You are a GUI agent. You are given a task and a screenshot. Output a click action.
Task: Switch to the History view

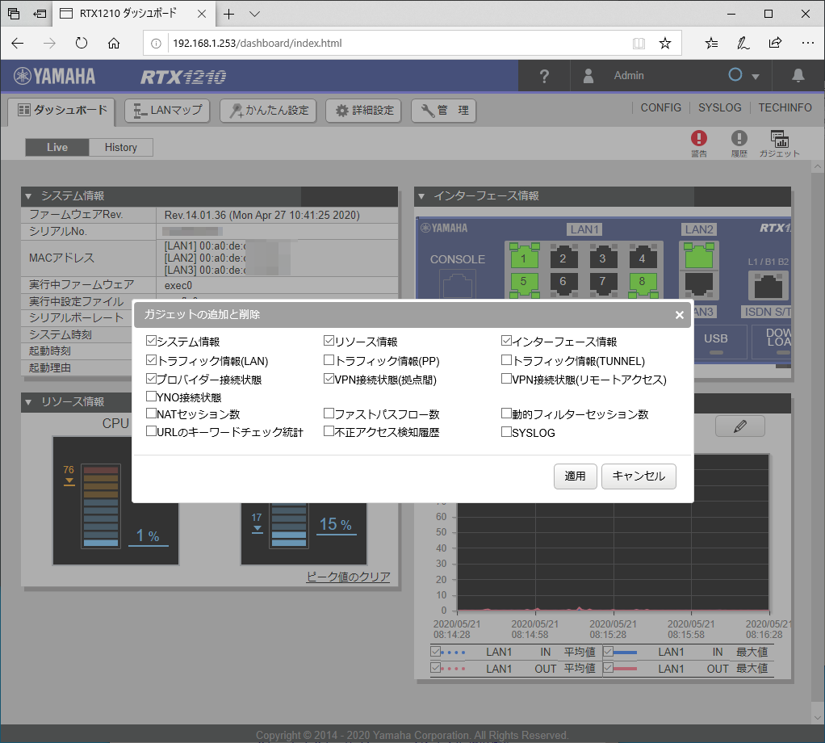click(121, 147)
